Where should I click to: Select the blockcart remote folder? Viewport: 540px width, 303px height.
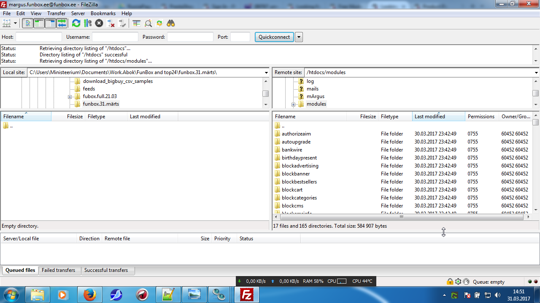click(x=292, y=190)
